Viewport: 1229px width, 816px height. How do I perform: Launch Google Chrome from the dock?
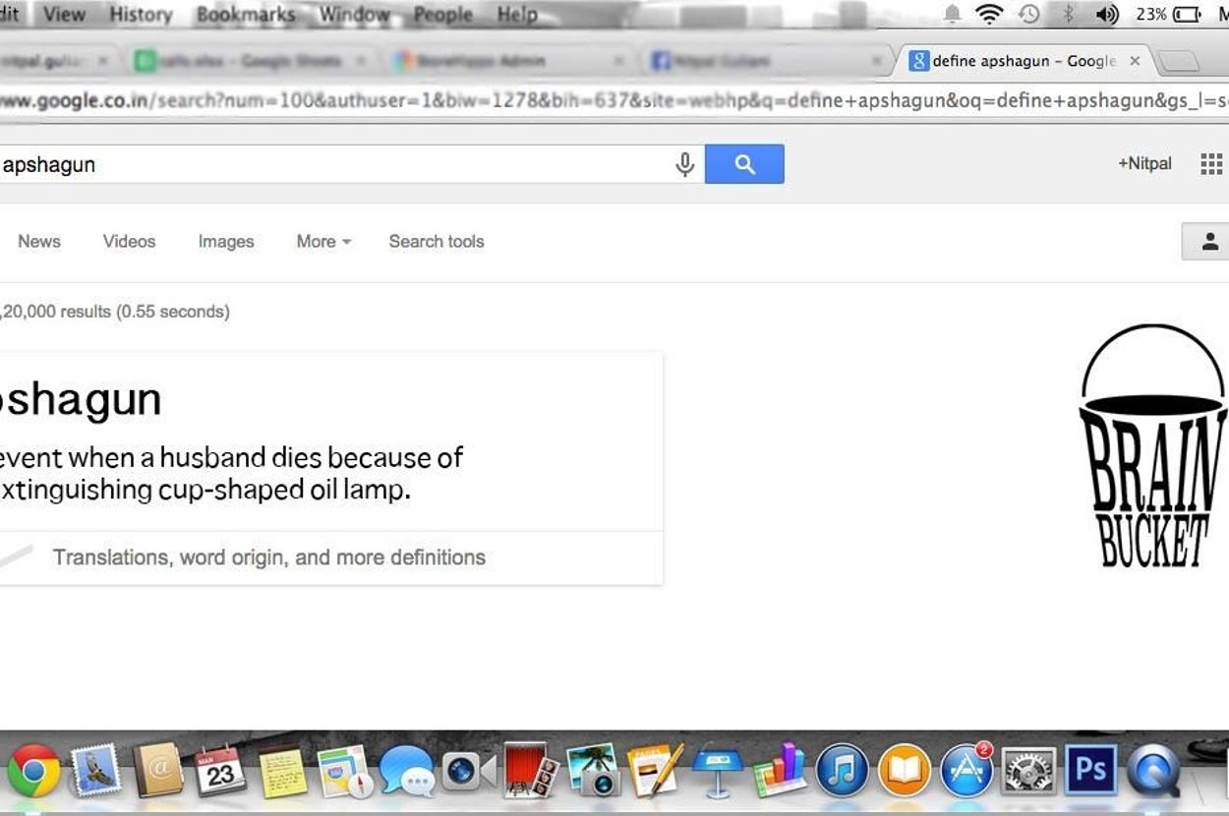34,772
